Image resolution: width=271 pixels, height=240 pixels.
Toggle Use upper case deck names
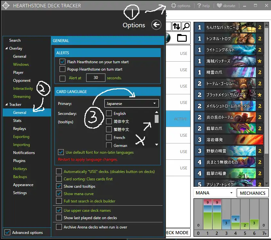point(59,210)
